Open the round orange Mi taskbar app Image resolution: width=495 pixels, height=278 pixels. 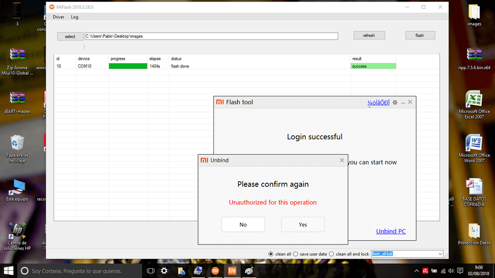pos(215,271)
